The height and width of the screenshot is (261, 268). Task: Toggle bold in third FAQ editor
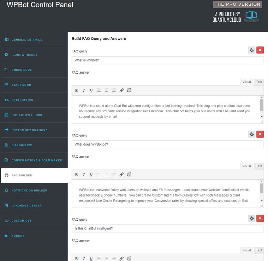pyautogui.click(x=76, y=259)
